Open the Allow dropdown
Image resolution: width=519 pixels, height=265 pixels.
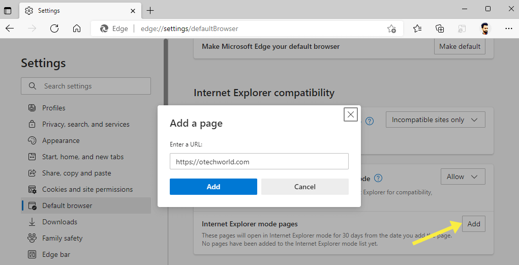[463, 176]
